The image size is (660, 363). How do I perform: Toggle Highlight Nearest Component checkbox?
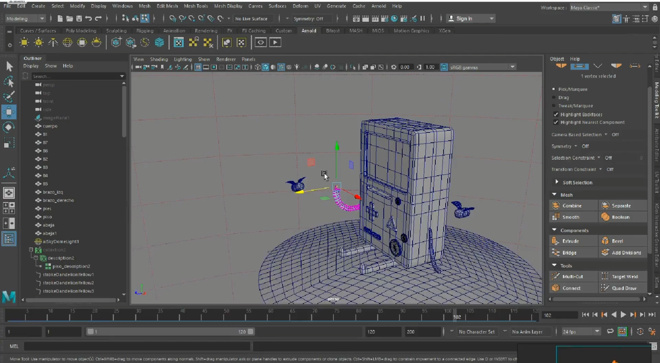[x=556, y=122]
